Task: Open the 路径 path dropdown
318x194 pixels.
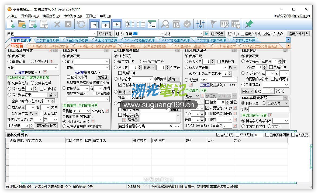Action: 95,34
